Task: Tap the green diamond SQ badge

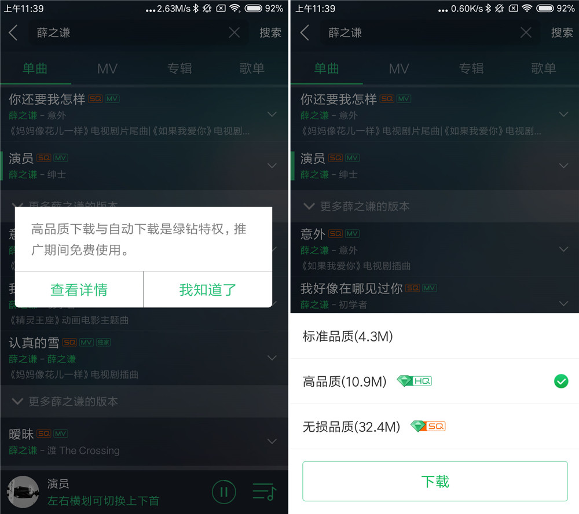Action: point(428,426)
